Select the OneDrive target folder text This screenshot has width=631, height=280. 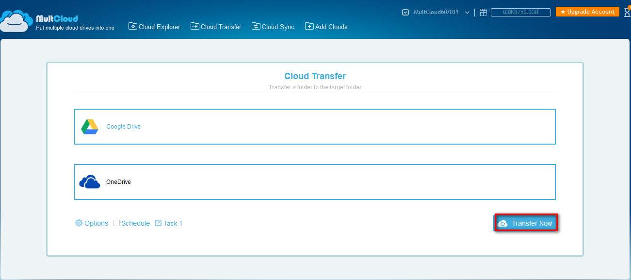click(x=118, y=182)
